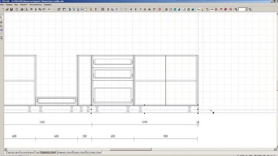Screen dimensions: 278x156
Task: Create a new project with the blank-page icon
Action: (x=3, y=9)
